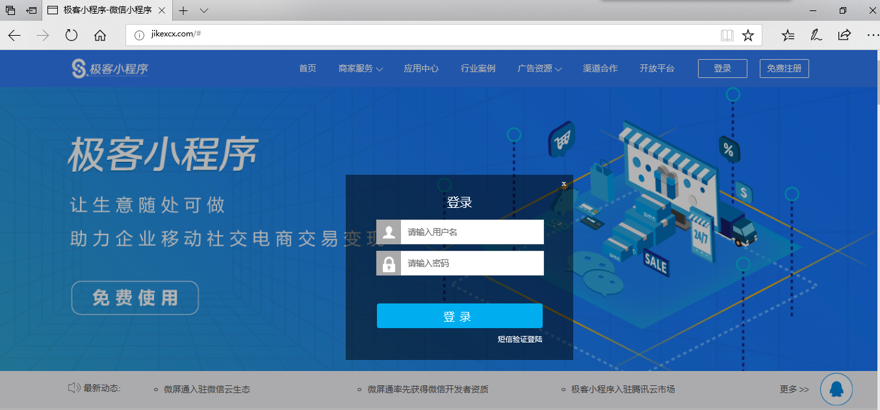The width and height of the screenshot is (880, 410).
Task: Click the Add notes pen icon
Action: (816, 35)
